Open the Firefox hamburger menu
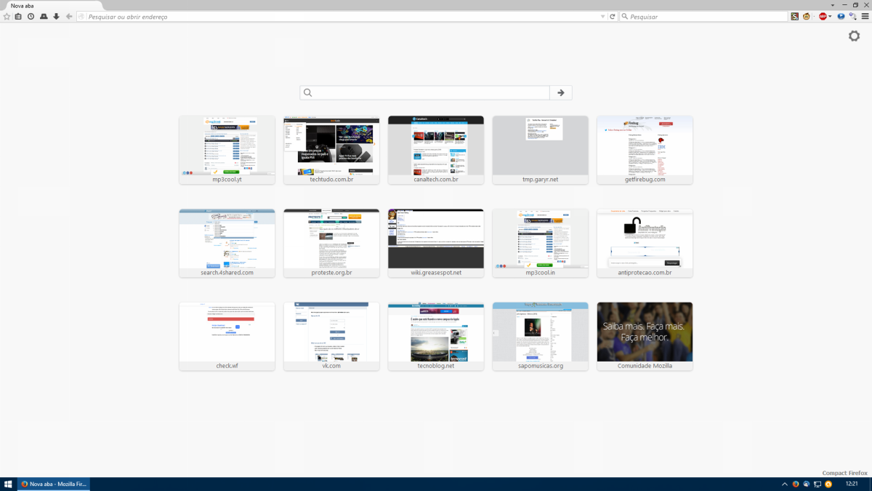Screen dimensions: 872x491 pos(865,16)
